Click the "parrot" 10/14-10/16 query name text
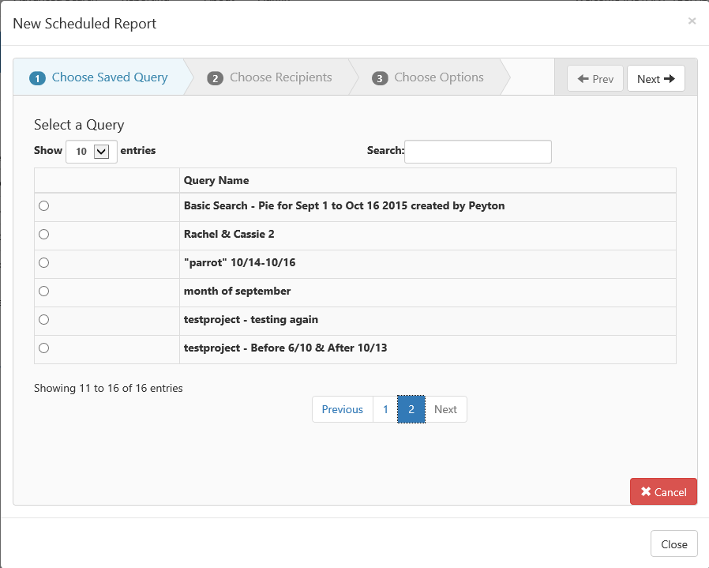The image size is (709, 568). pyautogui.click(x=240, y=263)
